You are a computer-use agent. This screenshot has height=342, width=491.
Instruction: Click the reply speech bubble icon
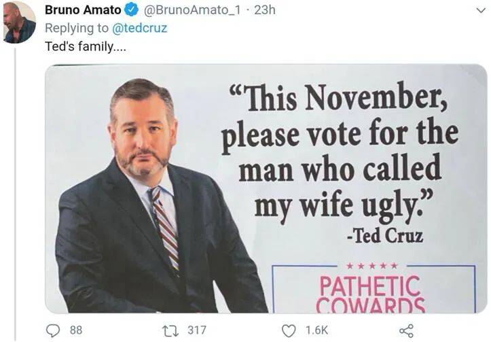click(54, 330)
